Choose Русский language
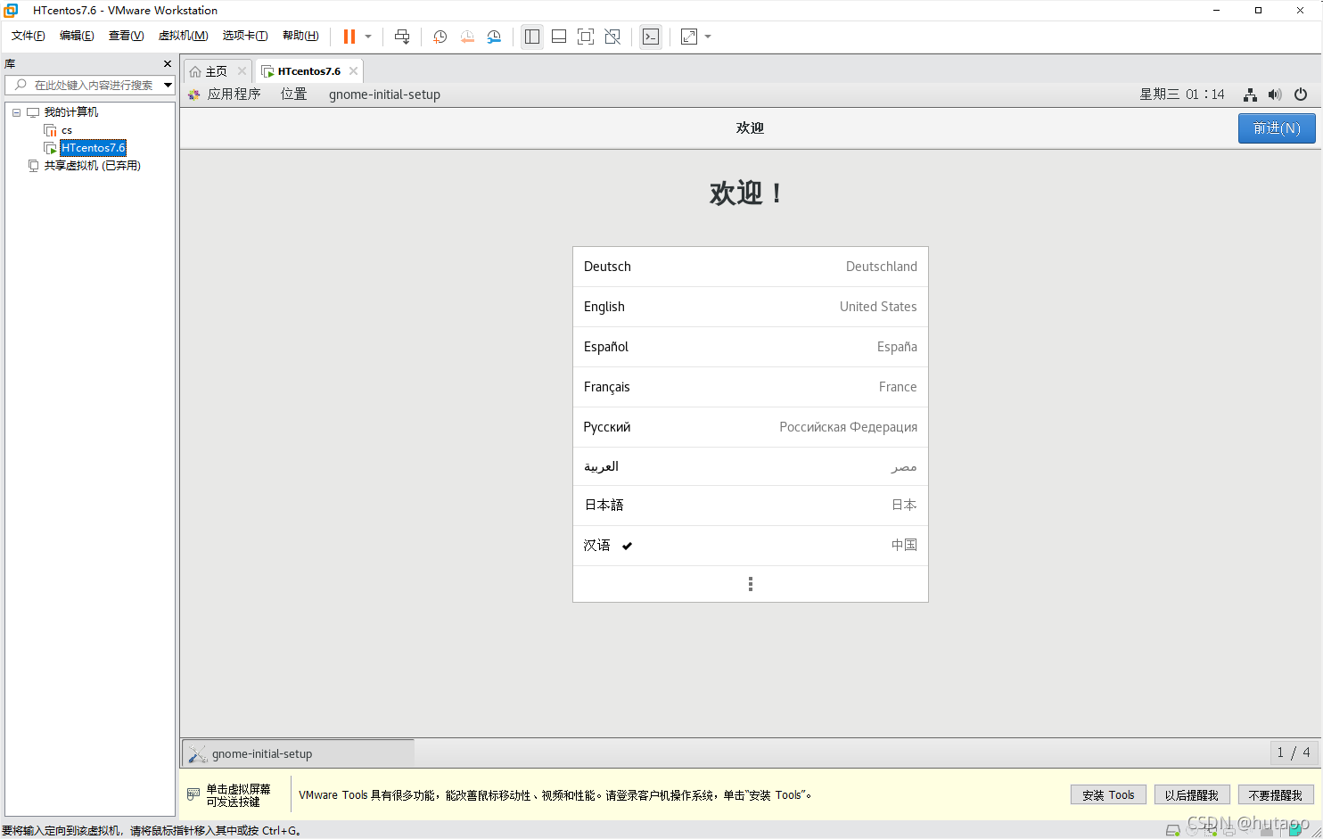Image resolution: width=1323 pixels, height=839 pixels. click(751, 427)
